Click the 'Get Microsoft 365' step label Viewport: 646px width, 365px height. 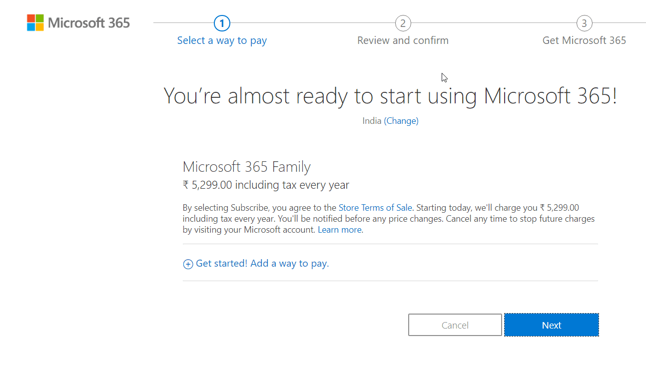coord(584,40)
